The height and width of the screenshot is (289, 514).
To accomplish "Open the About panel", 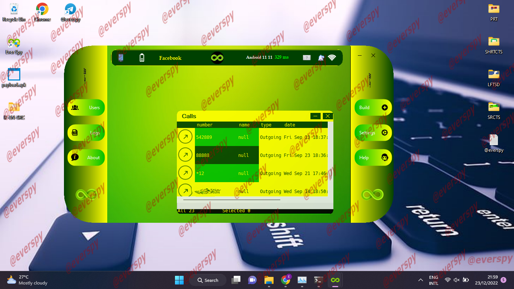I will coord(86,157).
